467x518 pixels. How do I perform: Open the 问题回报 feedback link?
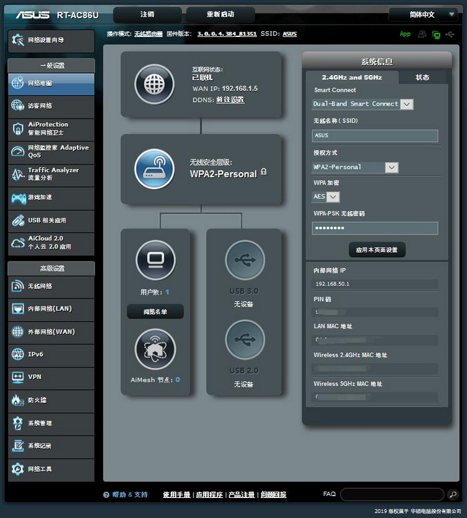(274, 495)
